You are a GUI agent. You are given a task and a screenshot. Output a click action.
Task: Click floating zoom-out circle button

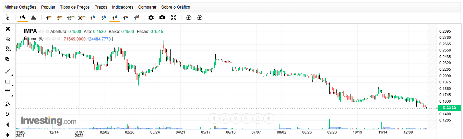(236, 118)
